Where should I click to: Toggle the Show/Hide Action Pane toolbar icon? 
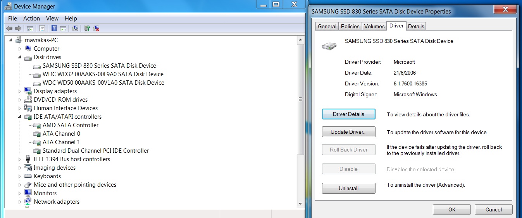(x=63, y=28)
